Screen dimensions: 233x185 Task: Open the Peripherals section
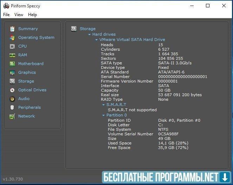30,107
